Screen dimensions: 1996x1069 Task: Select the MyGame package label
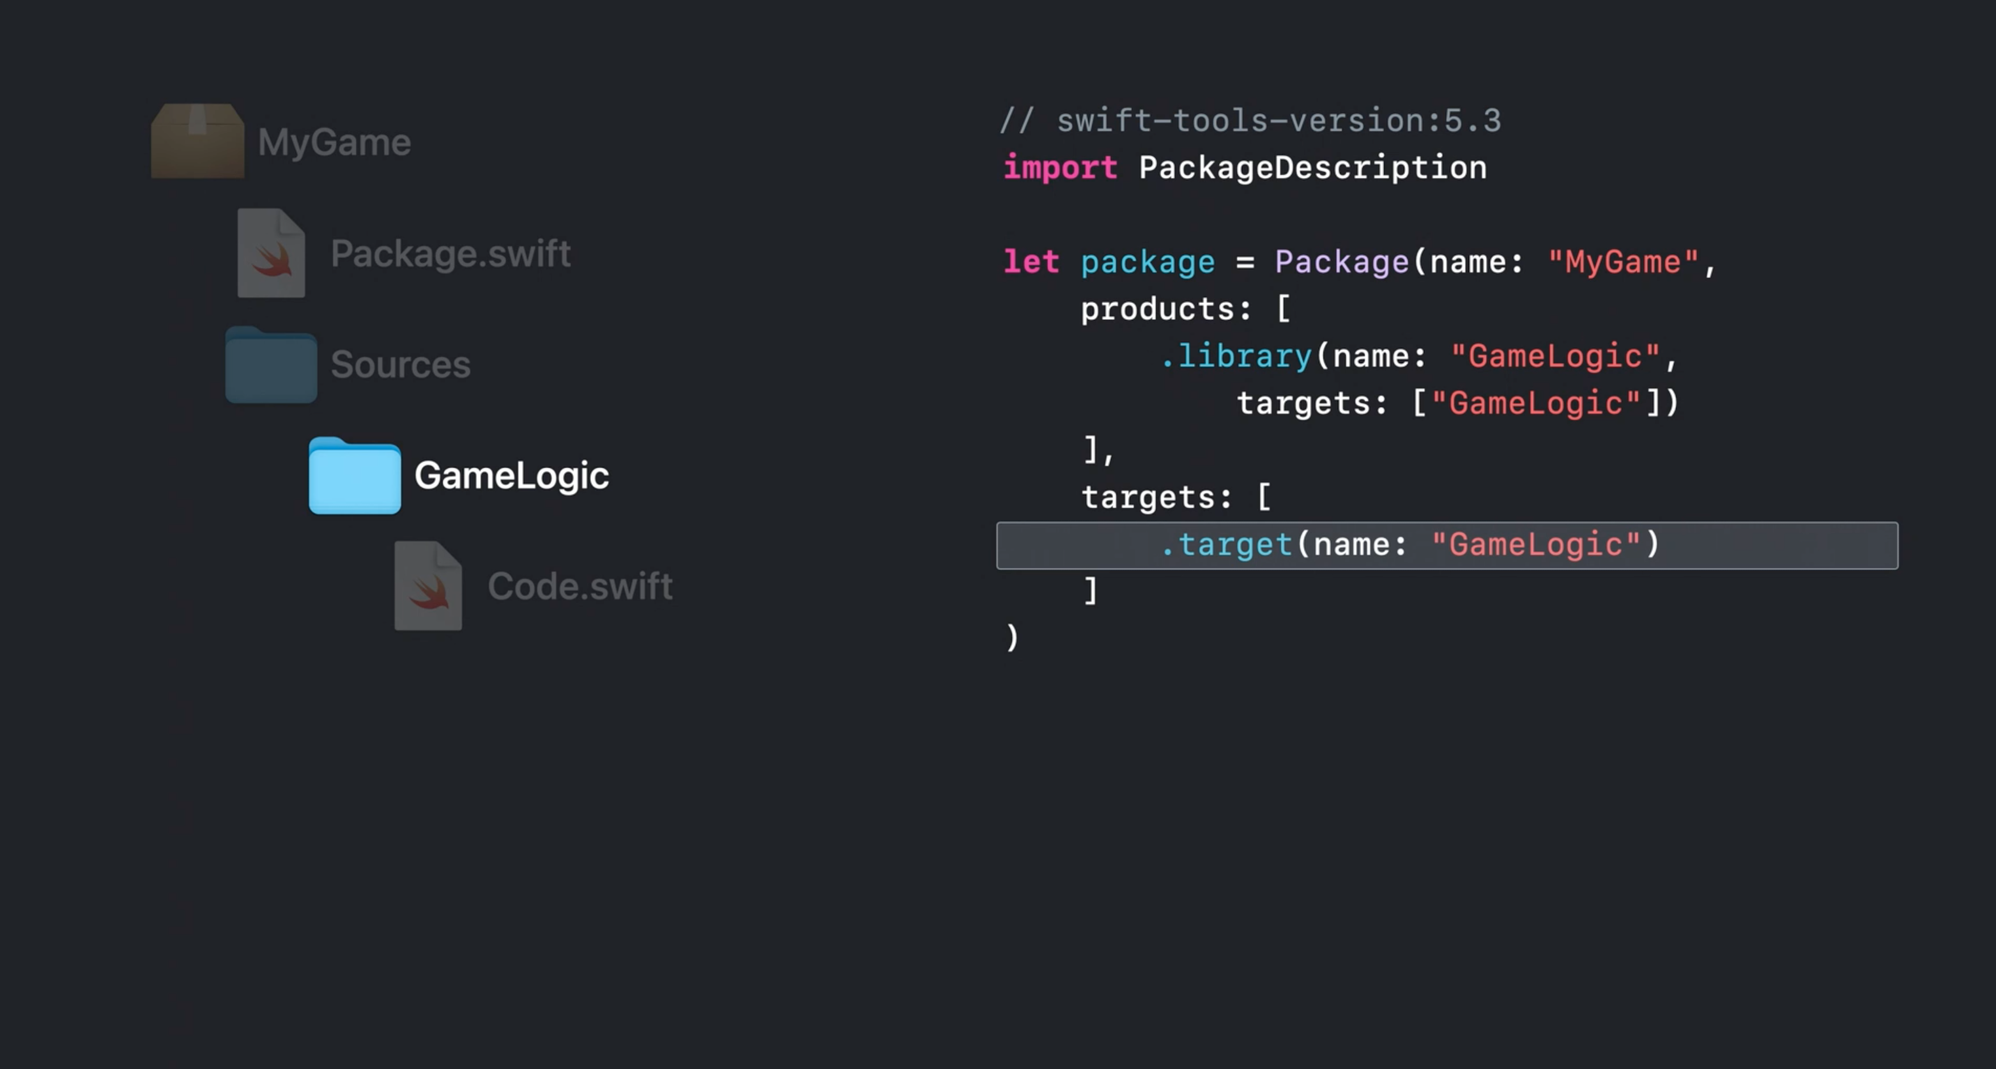tap(334, 143)
